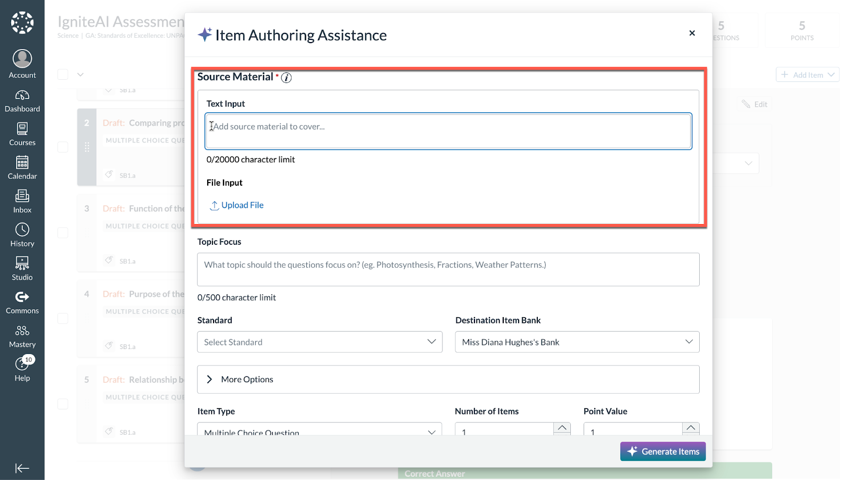Screen dimensions: 852x480
Task: Select the checkbox for item 5
Action: (63, 404)
